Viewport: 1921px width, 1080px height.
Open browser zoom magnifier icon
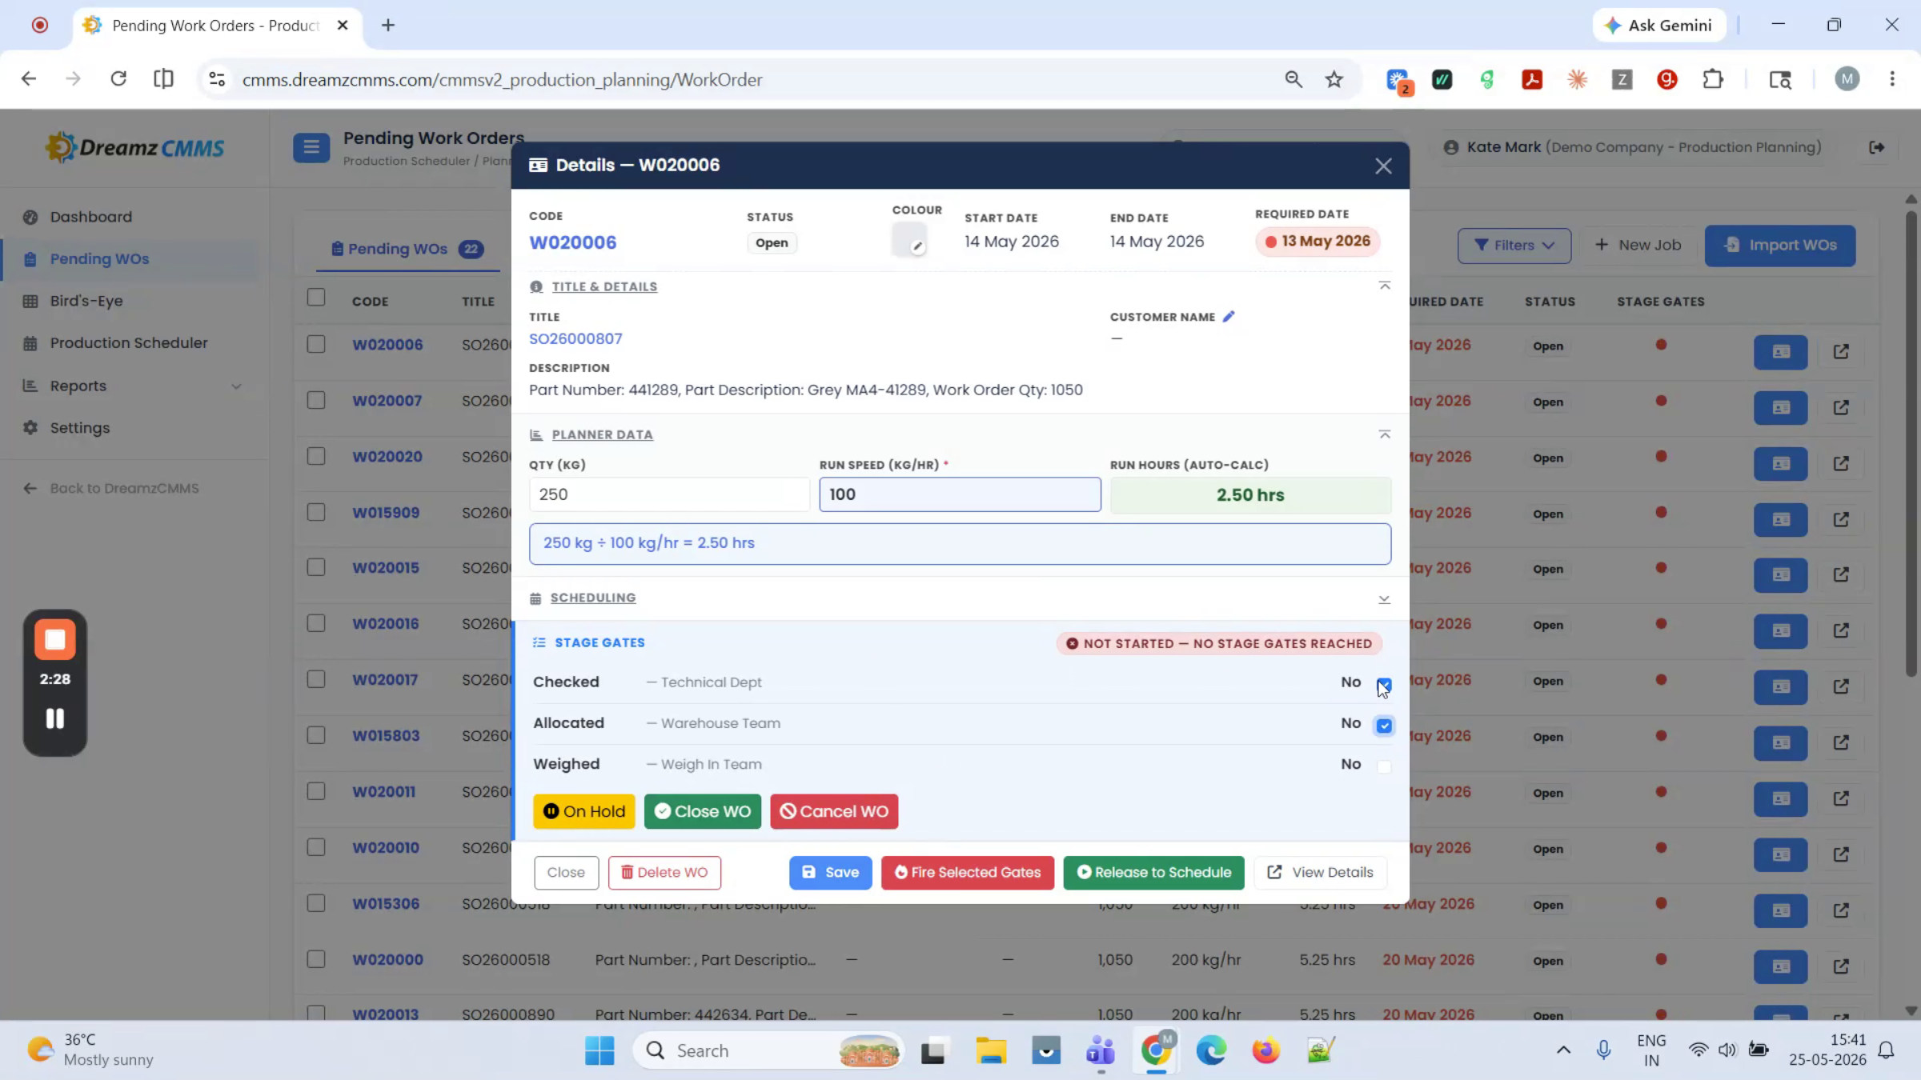click(1293, 79)
